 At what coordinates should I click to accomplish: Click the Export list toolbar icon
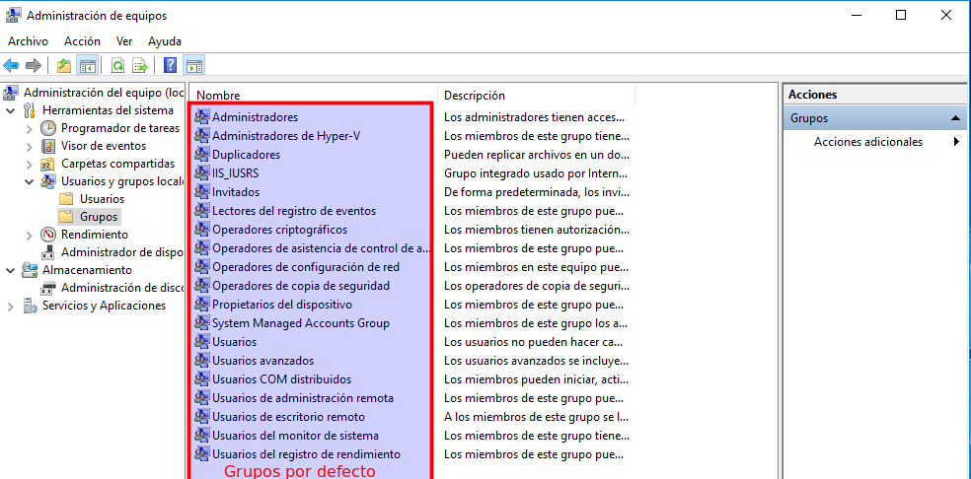point(140,65)
